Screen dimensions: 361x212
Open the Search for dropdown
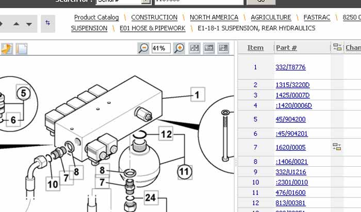pos(146,2)
